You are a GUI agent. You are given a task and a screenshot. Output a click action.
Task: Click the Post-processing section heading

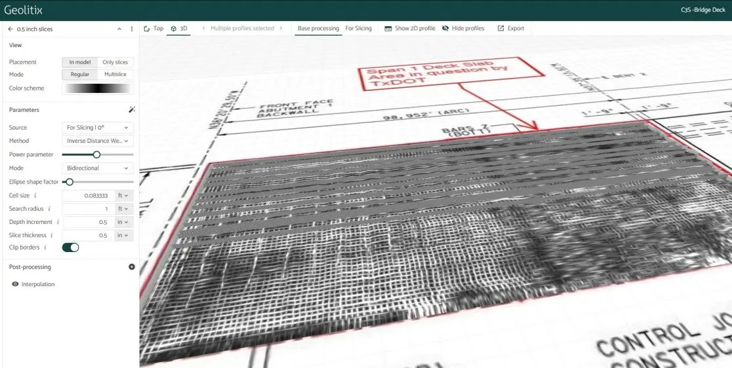(x=30, y=267)
